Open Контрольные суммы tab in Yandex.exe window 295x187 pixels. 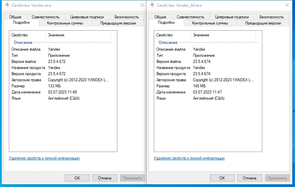(x=65, y=23)
